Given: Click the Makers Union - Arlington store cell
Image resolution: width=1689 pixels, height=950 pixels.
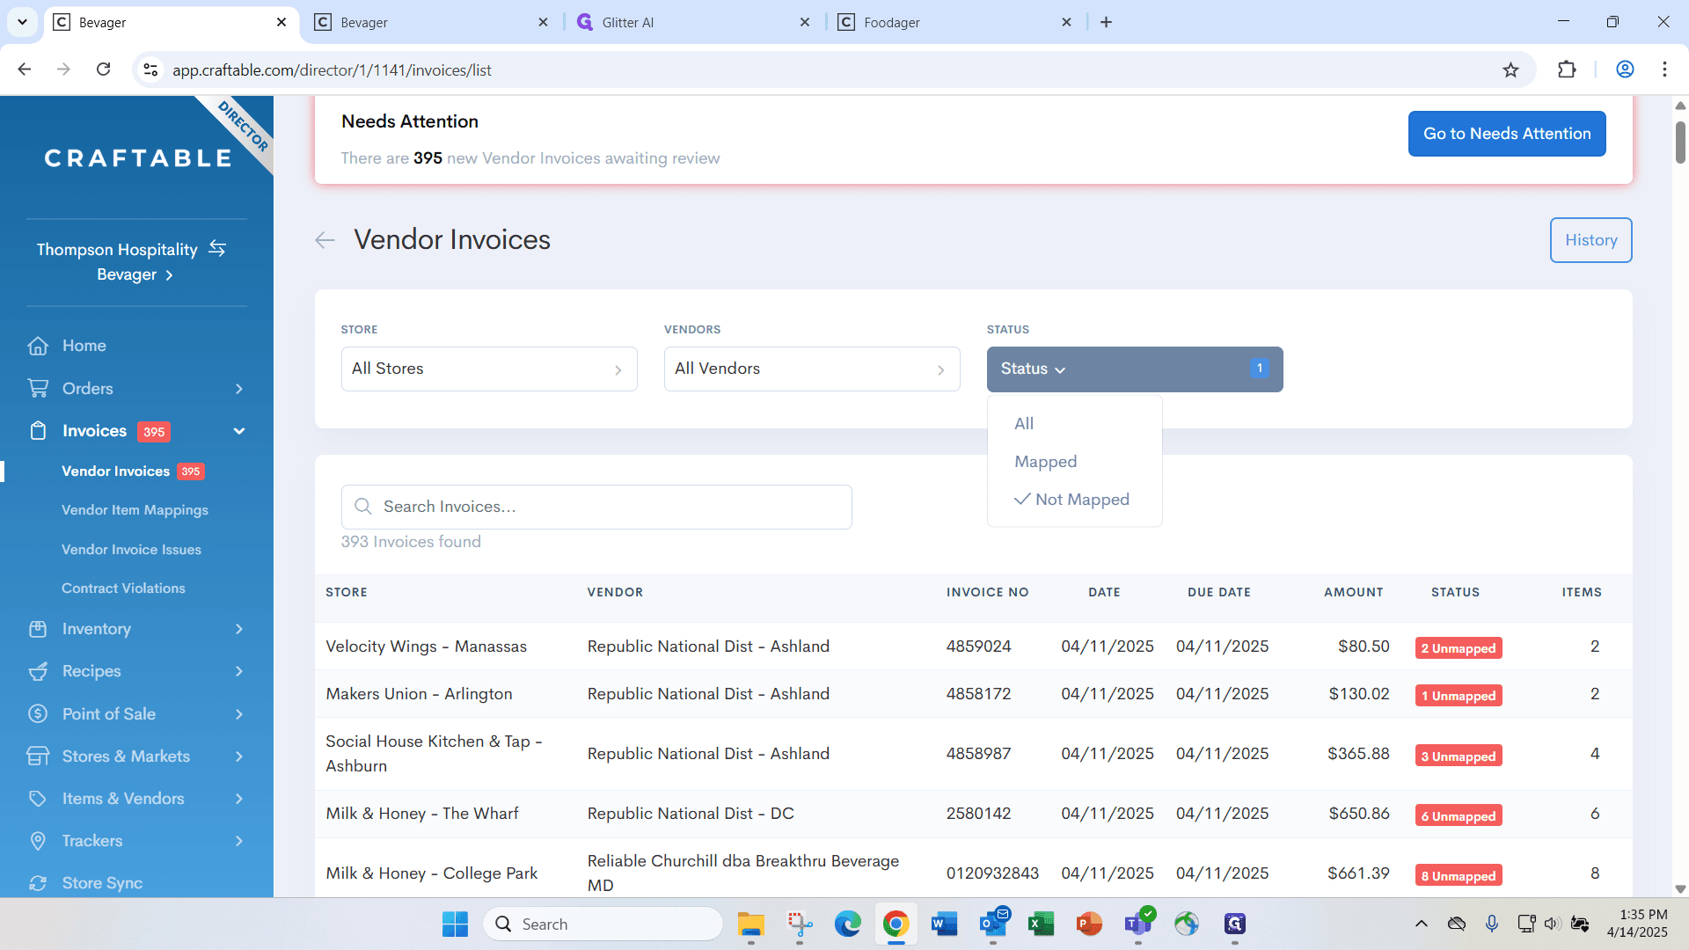Looking at the screenshot, I should point(419,694).
